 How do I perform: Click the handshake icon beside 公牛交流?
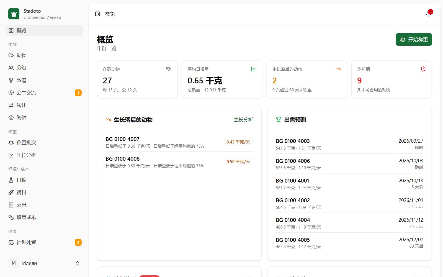tap(11, 93)
